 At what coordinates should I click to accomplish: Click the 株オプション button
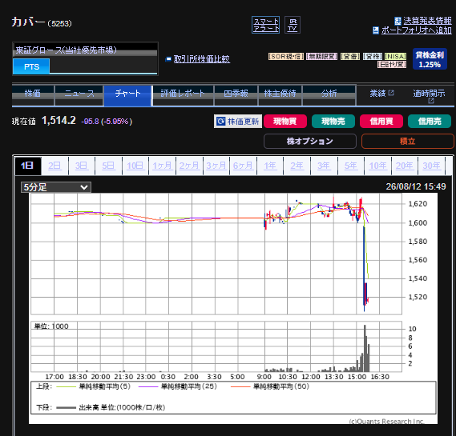pyautogui.click(x=309, y=141)
